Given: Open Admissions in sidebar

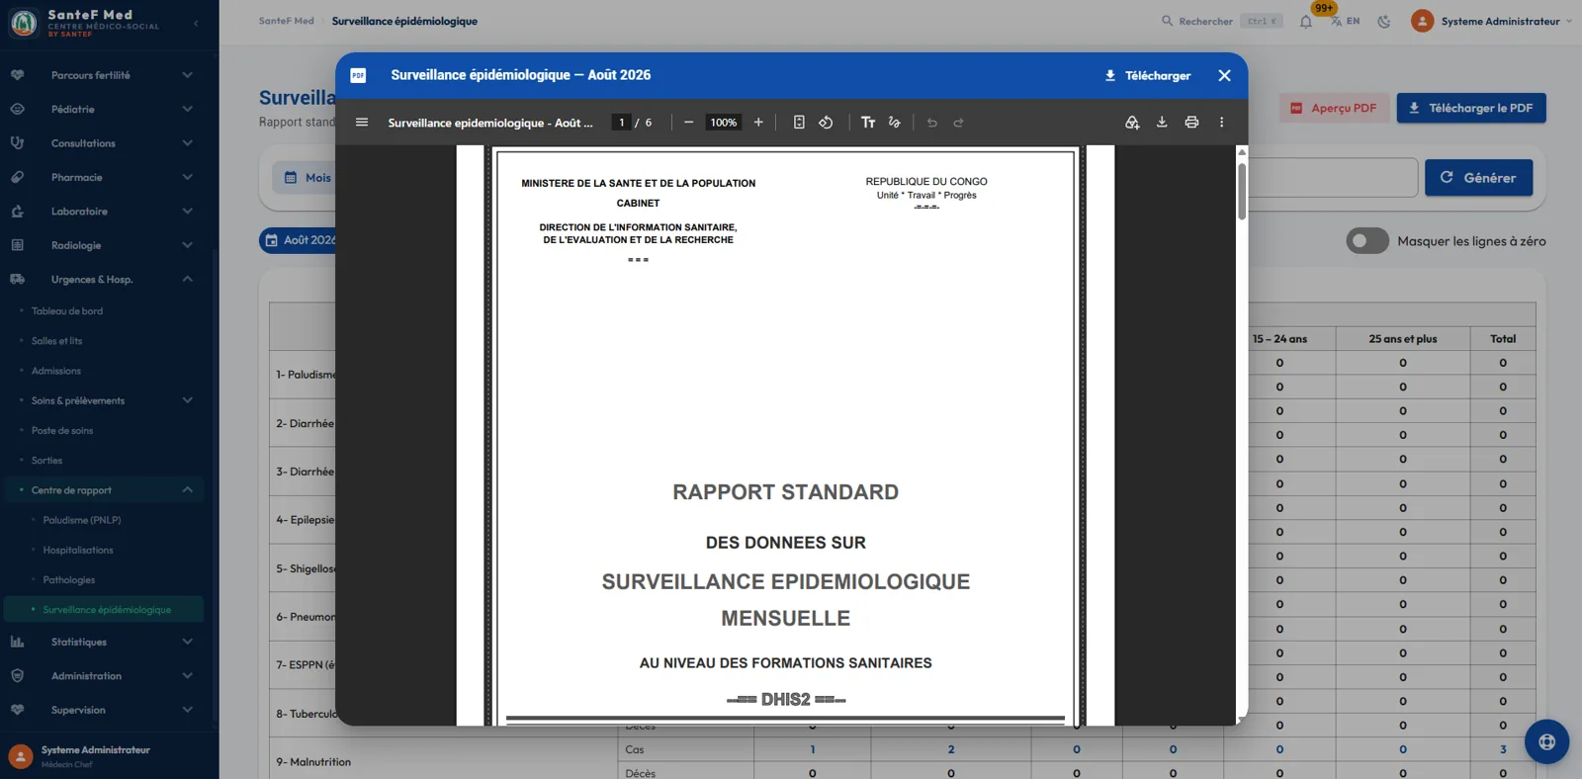Looking at the screenshot, I should point(56,371).
